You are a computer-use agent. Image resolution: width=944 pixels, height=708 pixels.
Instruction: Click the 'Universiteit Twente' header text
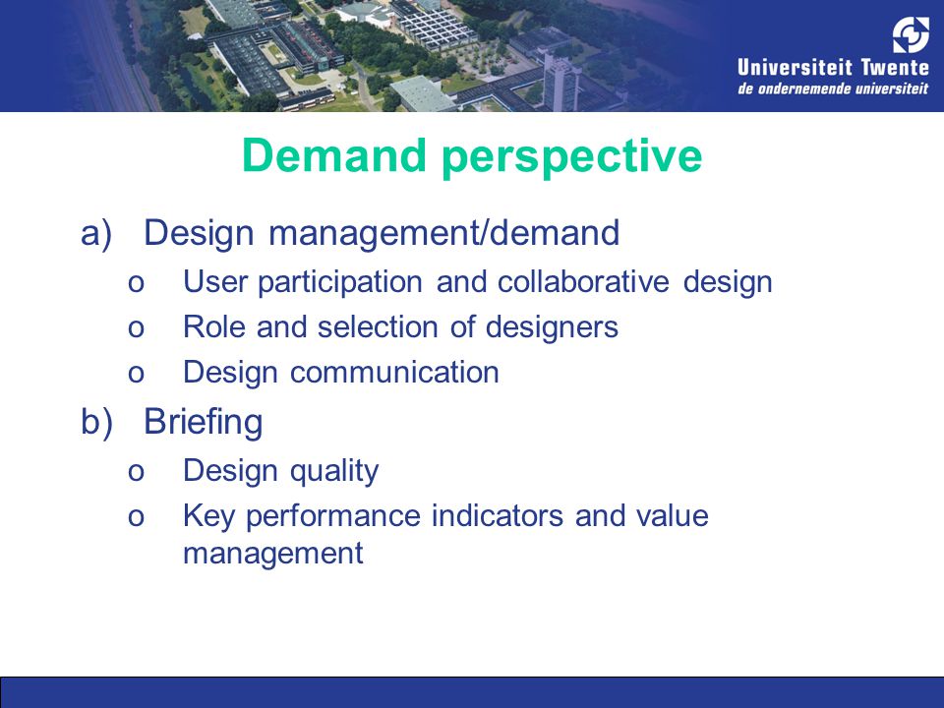coord(833,67)
